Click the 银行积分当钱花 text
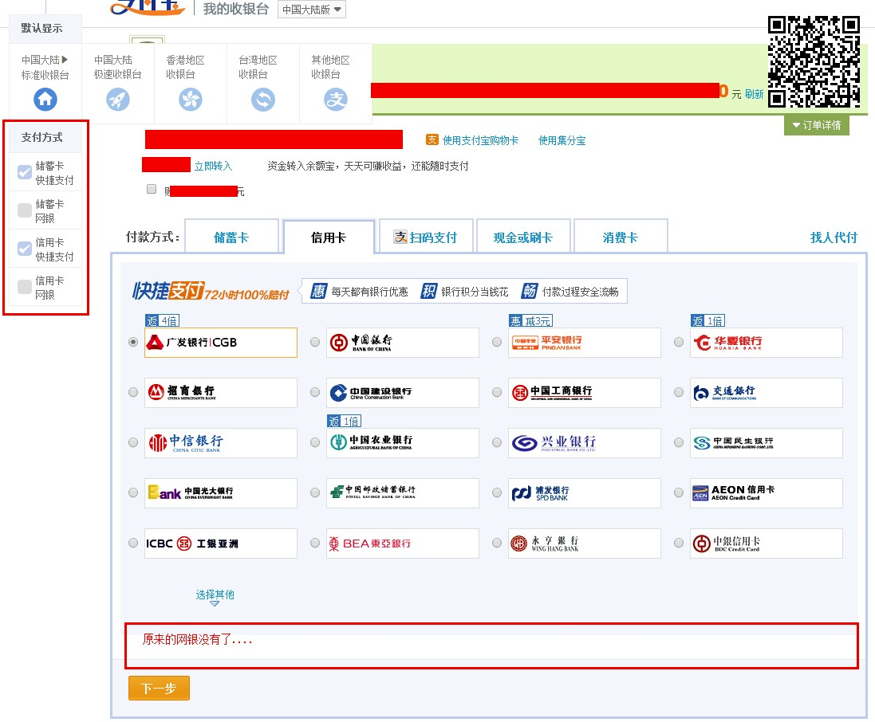875x722 pixels. 475,292
